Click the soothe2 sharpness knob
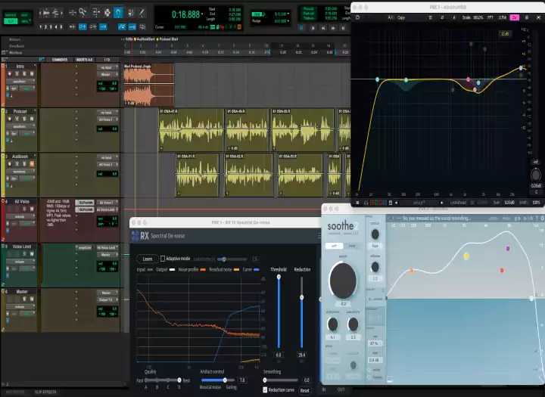The height and width of the screenshot is (397, 545). tap(332, 324)
